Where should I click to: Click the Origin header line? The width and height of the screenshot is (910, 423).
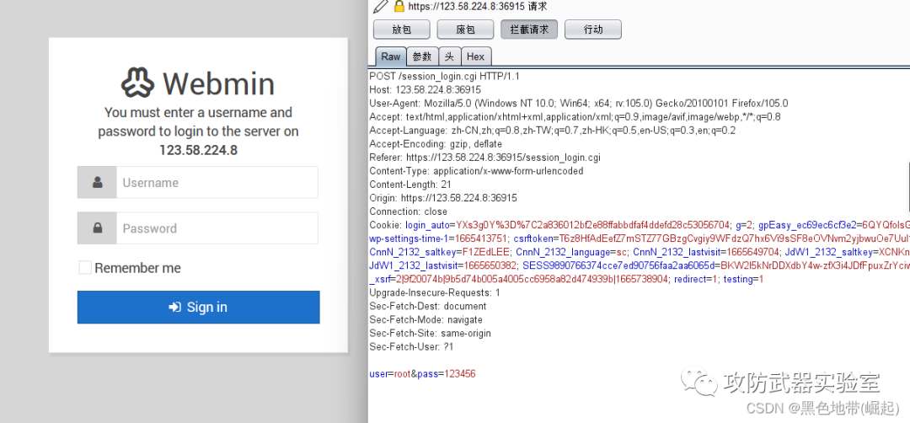click(443, 198)
